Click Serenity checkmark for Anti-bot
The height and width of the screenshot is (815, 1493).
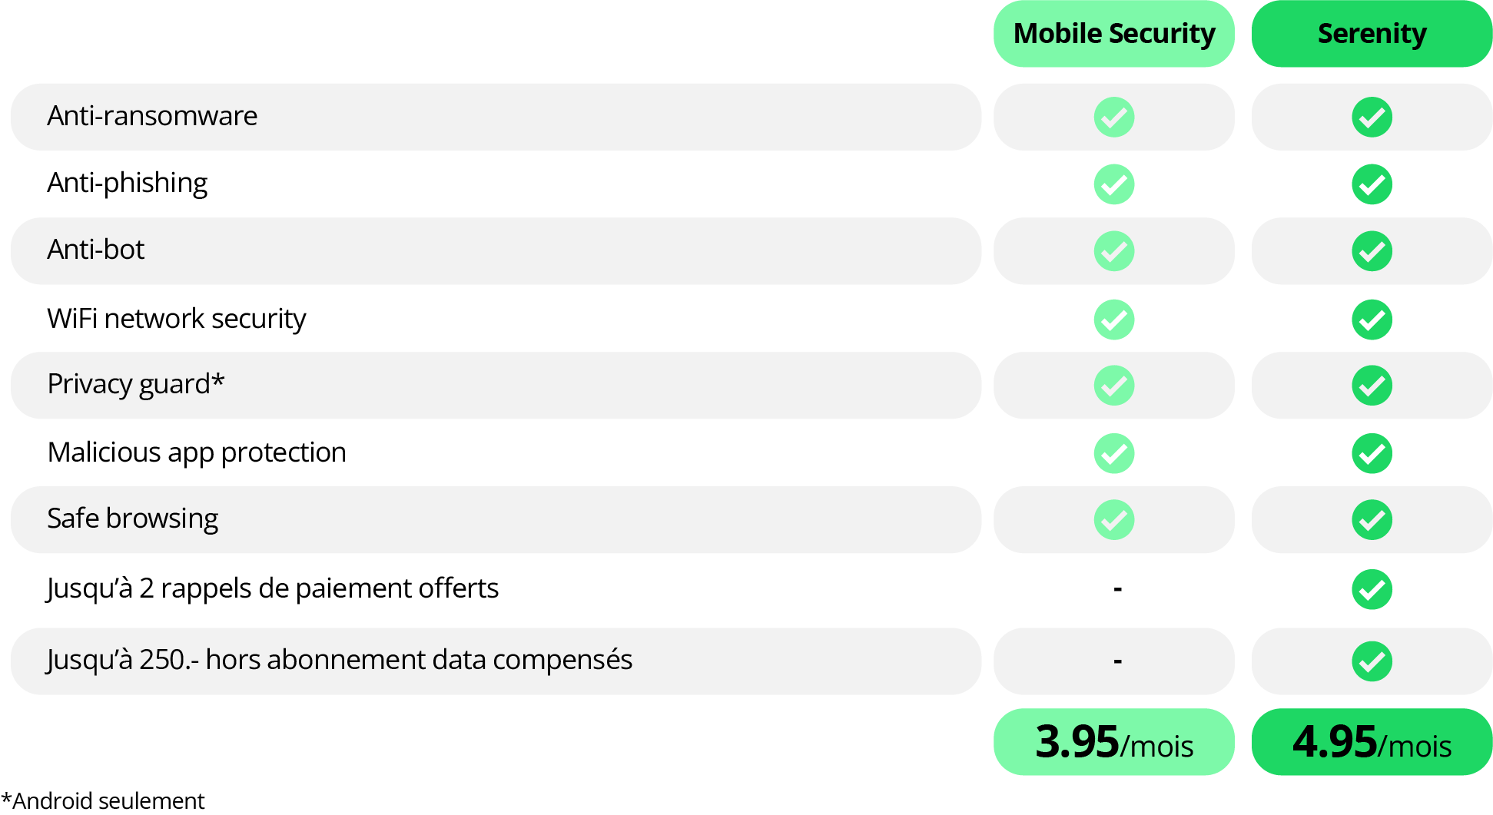pyautogui.click(x=1372, y=251)
